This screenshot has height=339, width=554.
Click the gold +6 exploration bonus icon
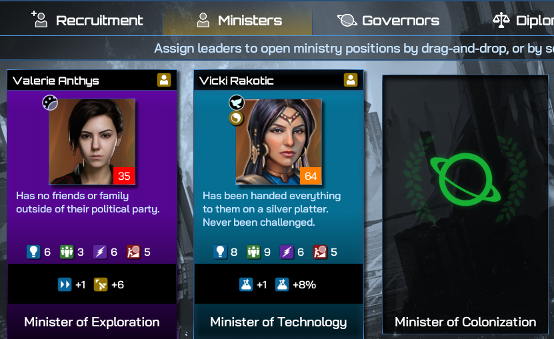(101, 284)
